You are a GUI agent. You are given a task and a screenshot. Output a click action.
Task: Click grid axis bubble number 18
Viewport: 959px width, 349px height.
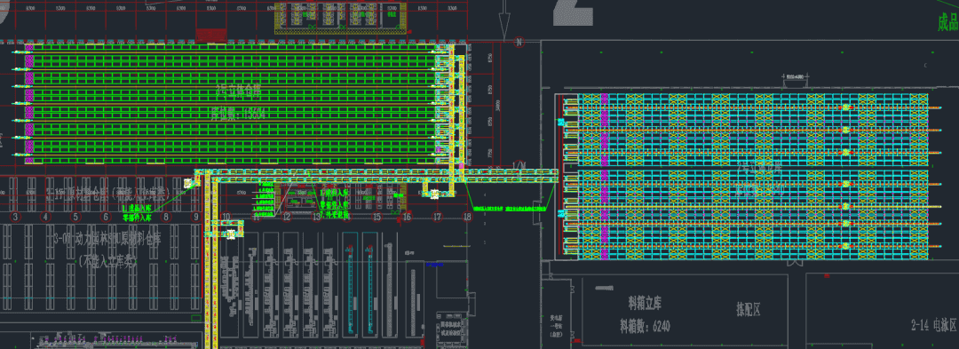[x=468, y=217]
